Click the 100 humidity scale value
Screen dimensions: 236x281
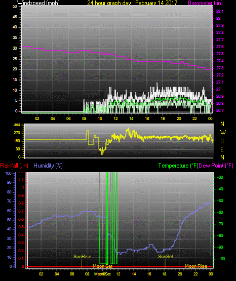pos(9,173)
